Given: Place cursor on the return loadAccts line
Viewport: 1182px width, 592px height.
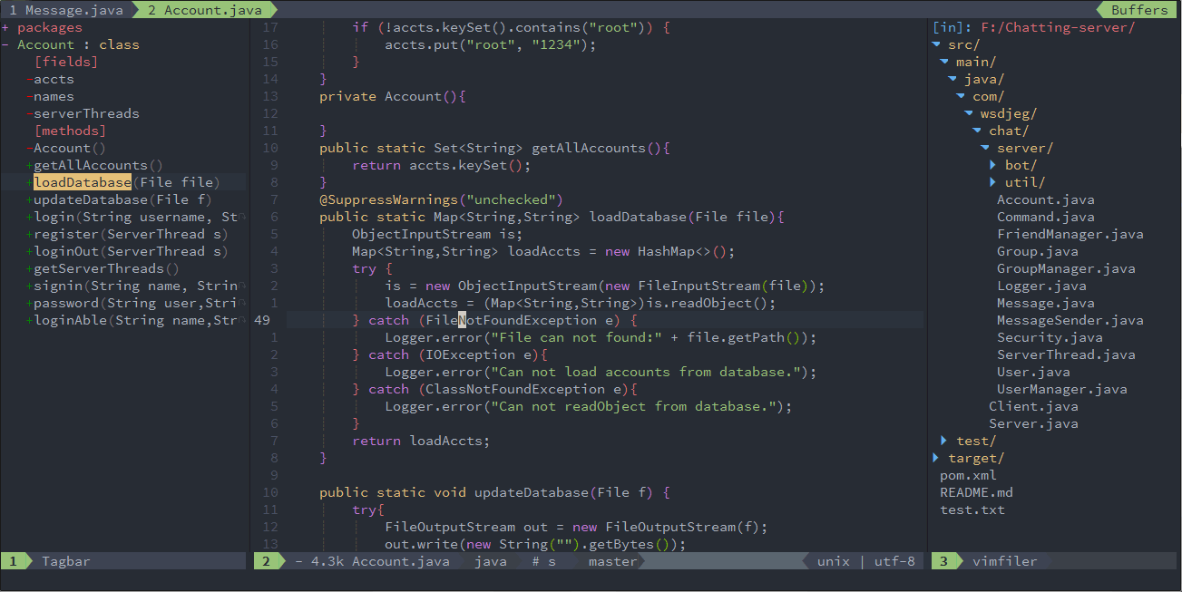Looking at the screenshot, I should tap(421, 441).
